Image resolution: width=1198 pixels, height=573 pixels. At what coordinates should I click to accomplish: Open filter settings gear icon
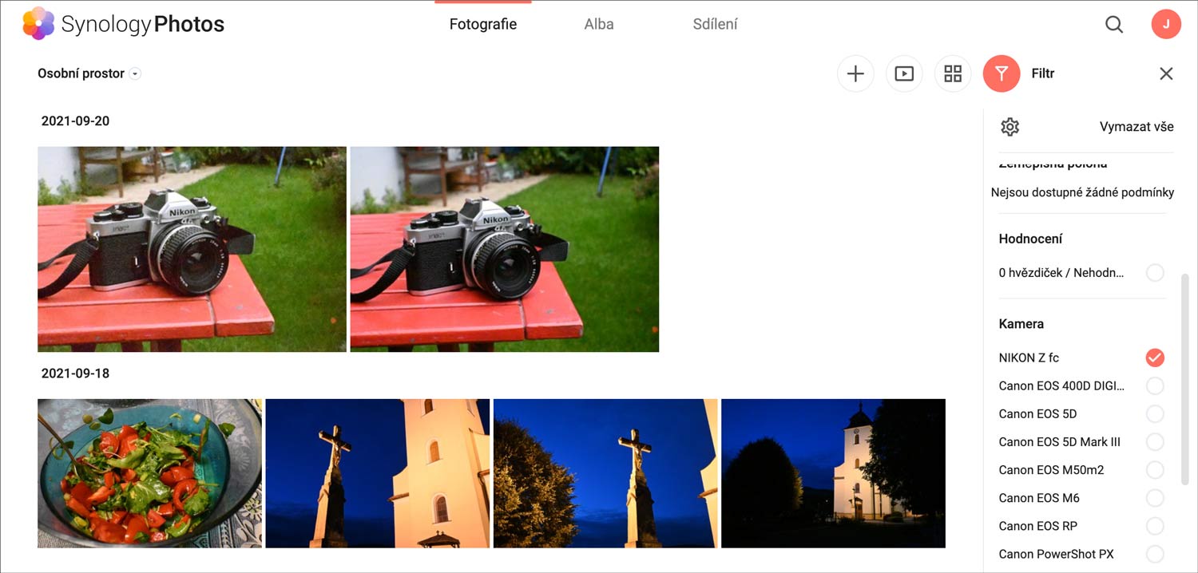pos(1010,127)
